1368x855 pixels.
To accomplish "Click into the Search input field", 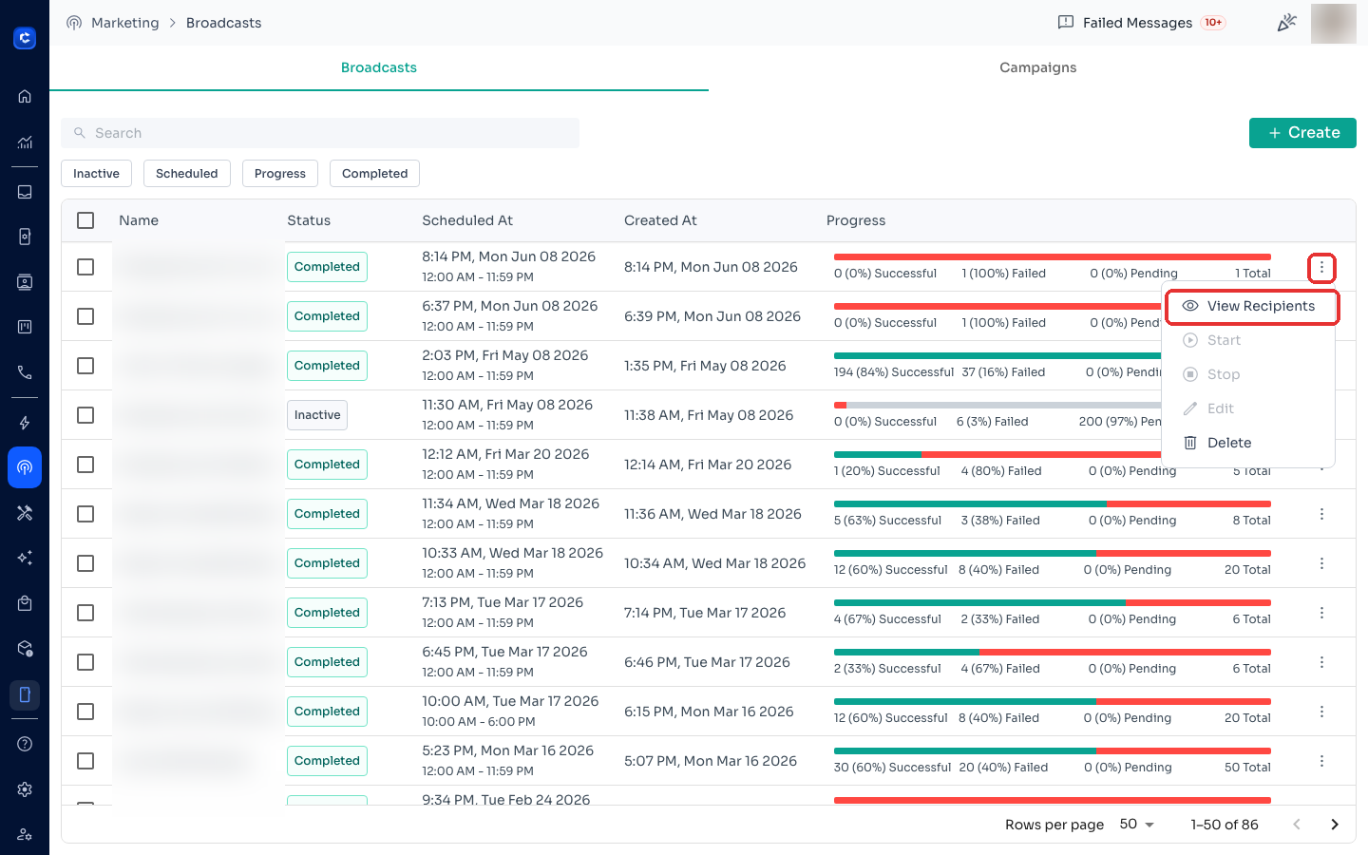I will pyautogui.click(x=320, y=133).
